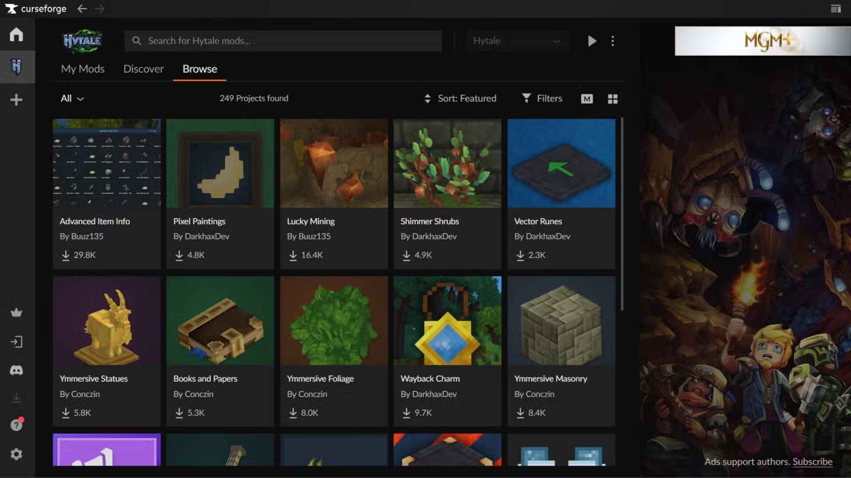
Task: Click the plus icon to add a game
Action: pyautogui.click(x=16, y=99)
